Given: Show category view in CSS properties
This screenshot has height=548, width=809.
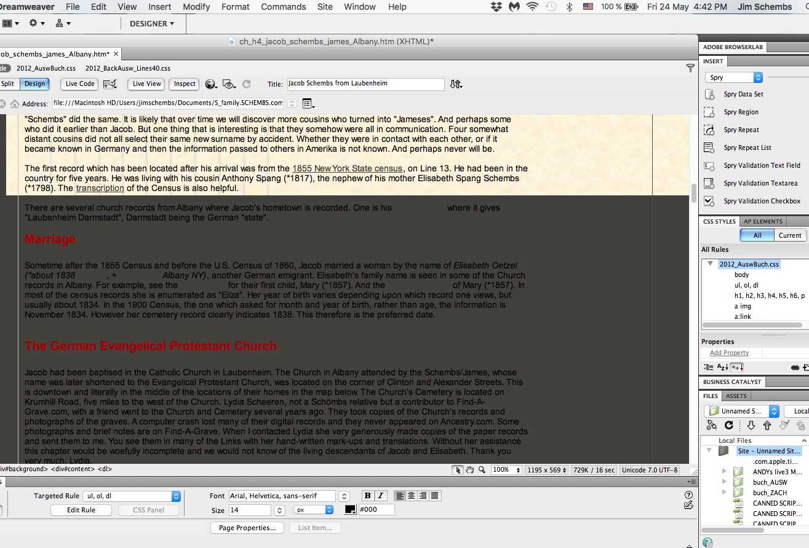Looking at the screenshot, I should tap(709, 367).
